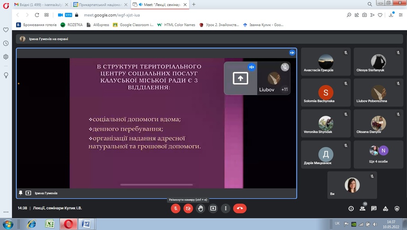Open more options three-dot menu

click(226, 208)
